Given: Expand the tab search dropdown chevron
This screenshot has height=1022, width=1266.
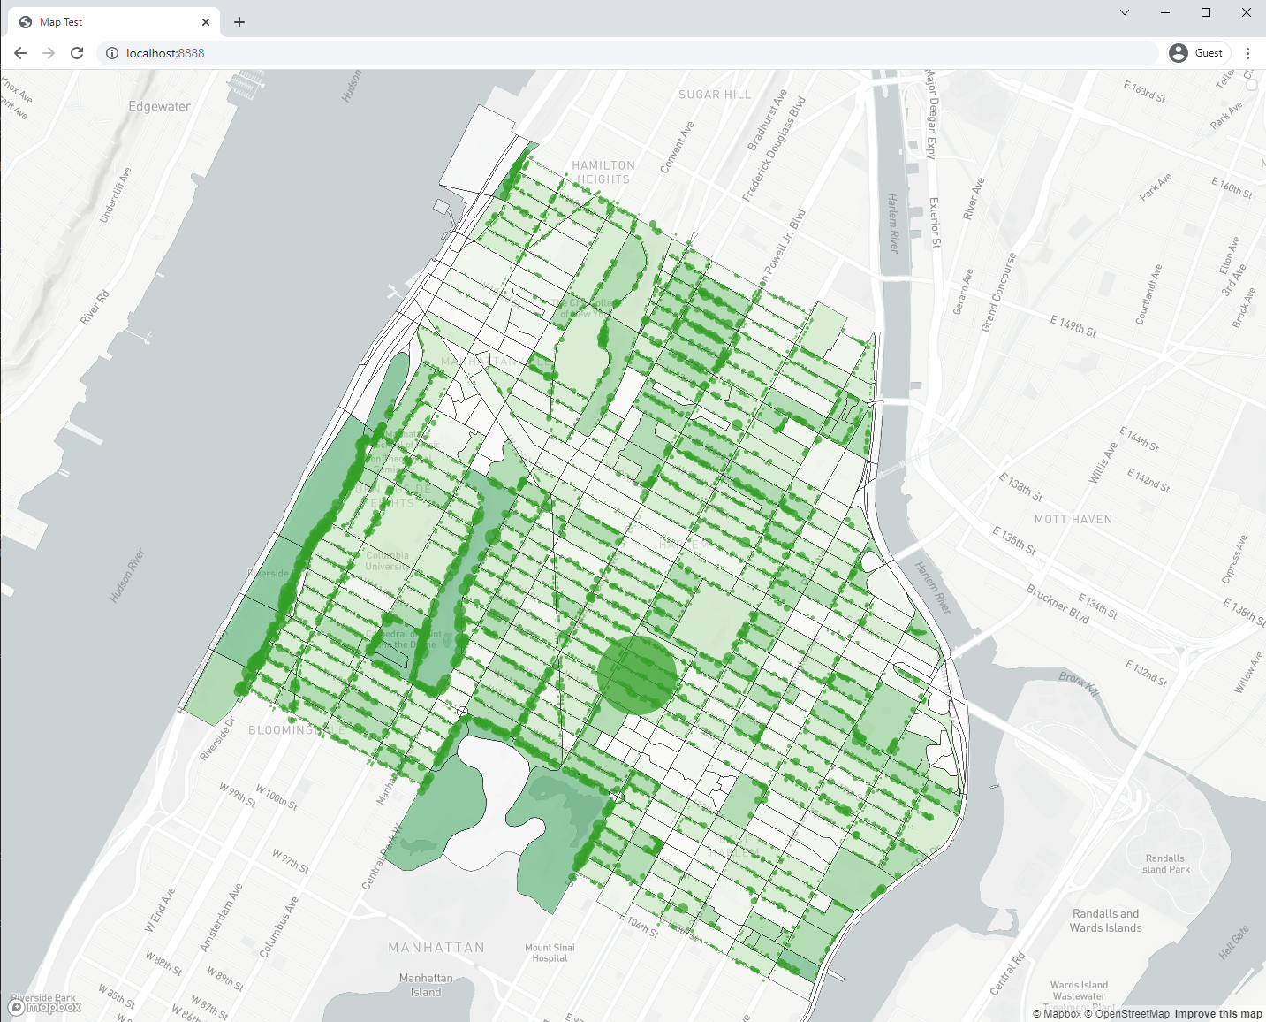Looking at the screenshot, I should pos(1125,12).
